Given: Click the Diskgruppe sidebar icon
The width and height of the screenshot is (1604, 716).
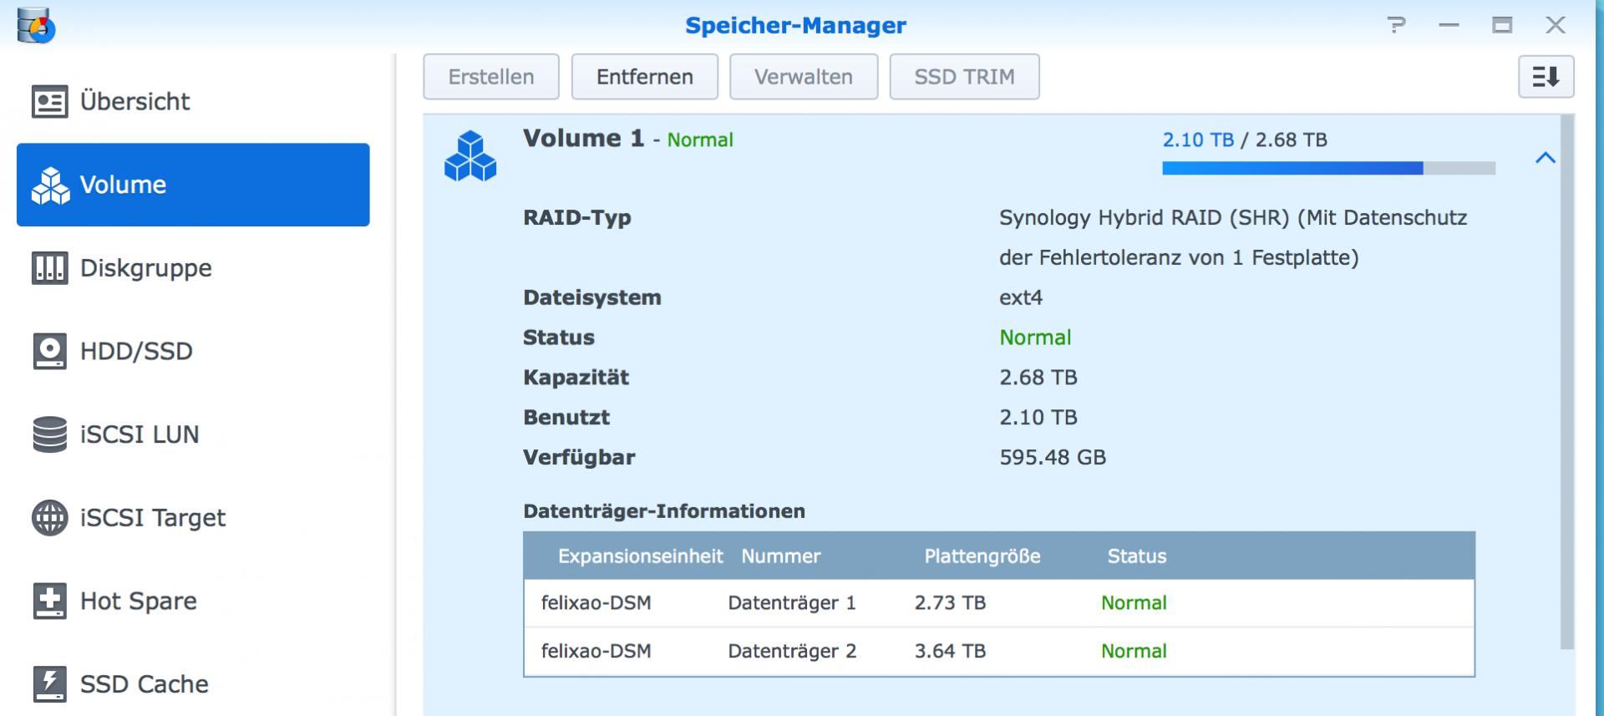Looking at the screenshot, I should click(49, 268).
